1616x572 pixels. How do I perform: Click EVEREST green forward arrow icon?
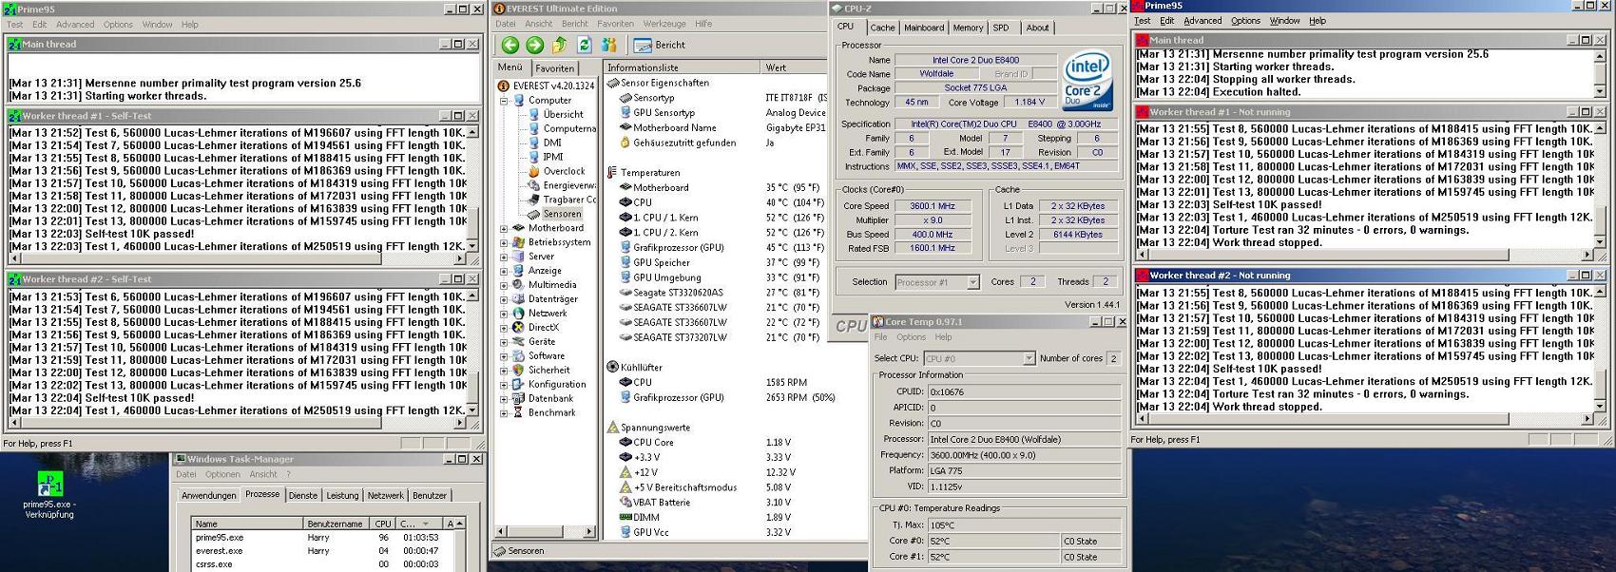[534, 45]
